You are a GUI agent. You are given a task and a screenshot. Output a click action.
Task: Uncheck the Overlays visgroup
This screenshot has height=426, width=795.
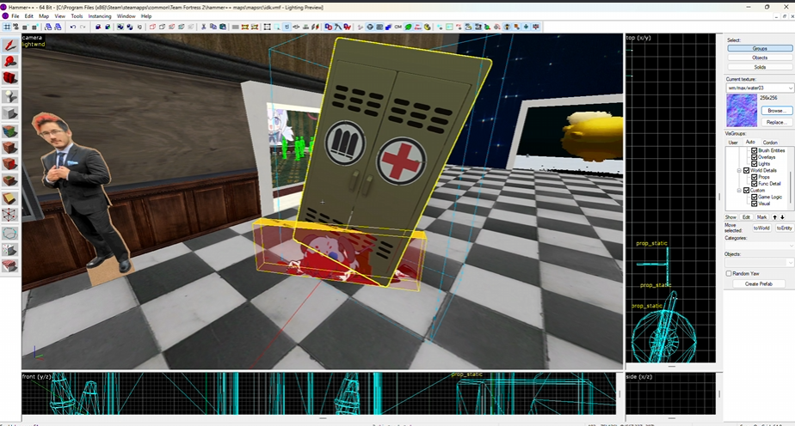(754, 157)
